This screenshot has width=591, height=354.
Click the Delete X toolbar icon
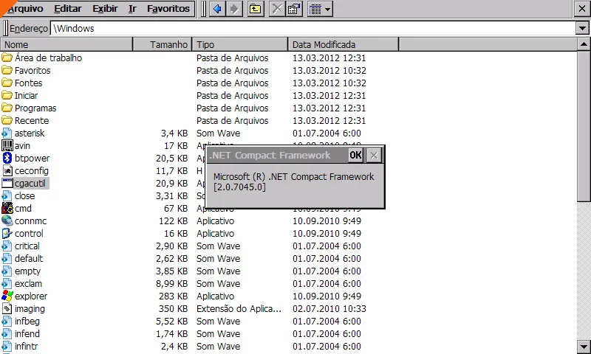point(277,9)
